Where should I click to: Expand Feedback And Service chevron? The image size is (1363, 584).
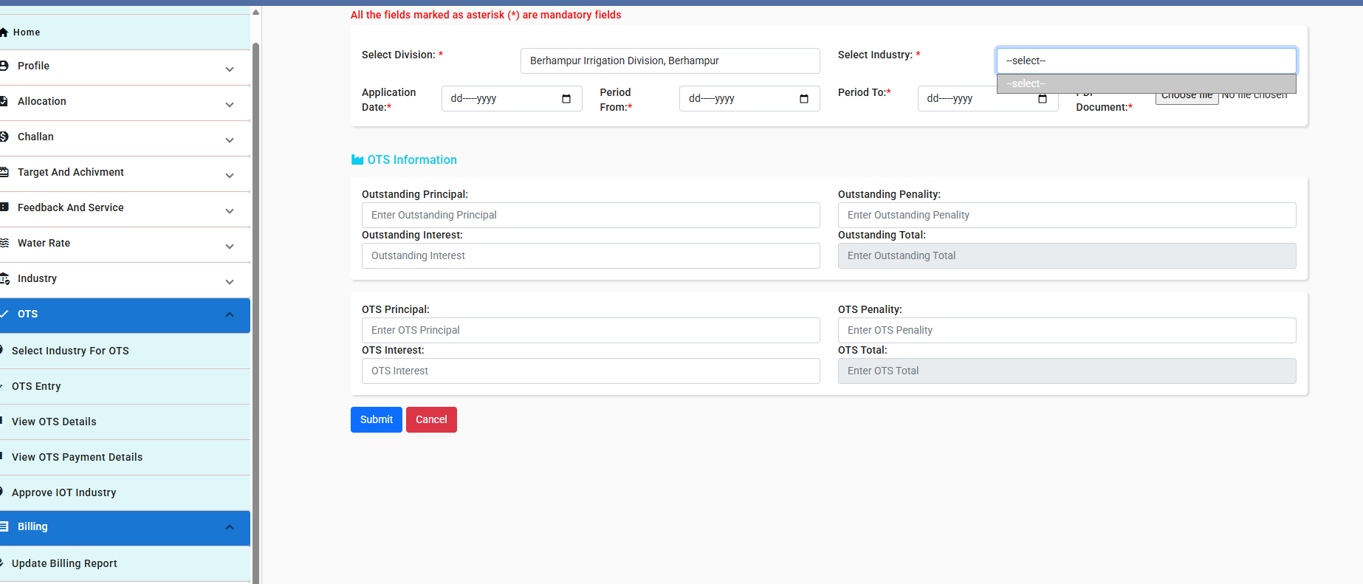[x=230, y=211]
